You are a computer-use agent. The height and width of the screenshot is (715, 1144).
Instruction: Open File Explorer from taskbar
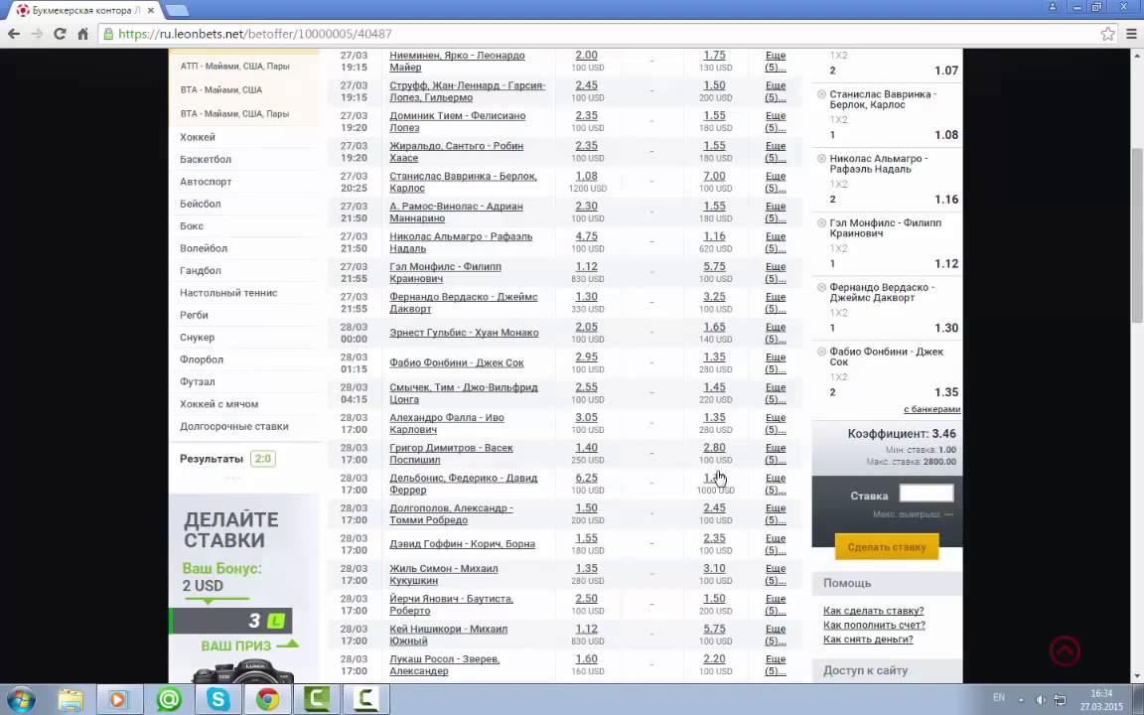tap(71, 700)
